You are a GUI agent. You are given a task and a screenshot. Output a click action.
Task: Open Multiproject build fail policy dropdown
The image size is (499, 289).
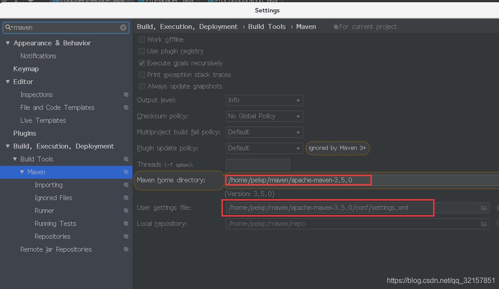click(265, 132)
